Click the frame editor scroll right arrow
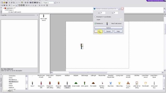 pos(163,72)
